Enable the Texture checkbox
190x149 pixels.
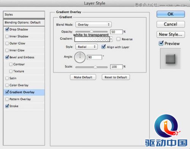11,71
